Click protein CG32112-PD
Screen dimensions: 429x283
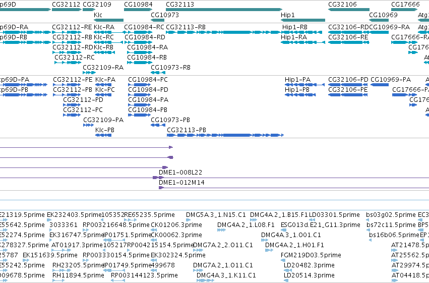coord(72,105)
